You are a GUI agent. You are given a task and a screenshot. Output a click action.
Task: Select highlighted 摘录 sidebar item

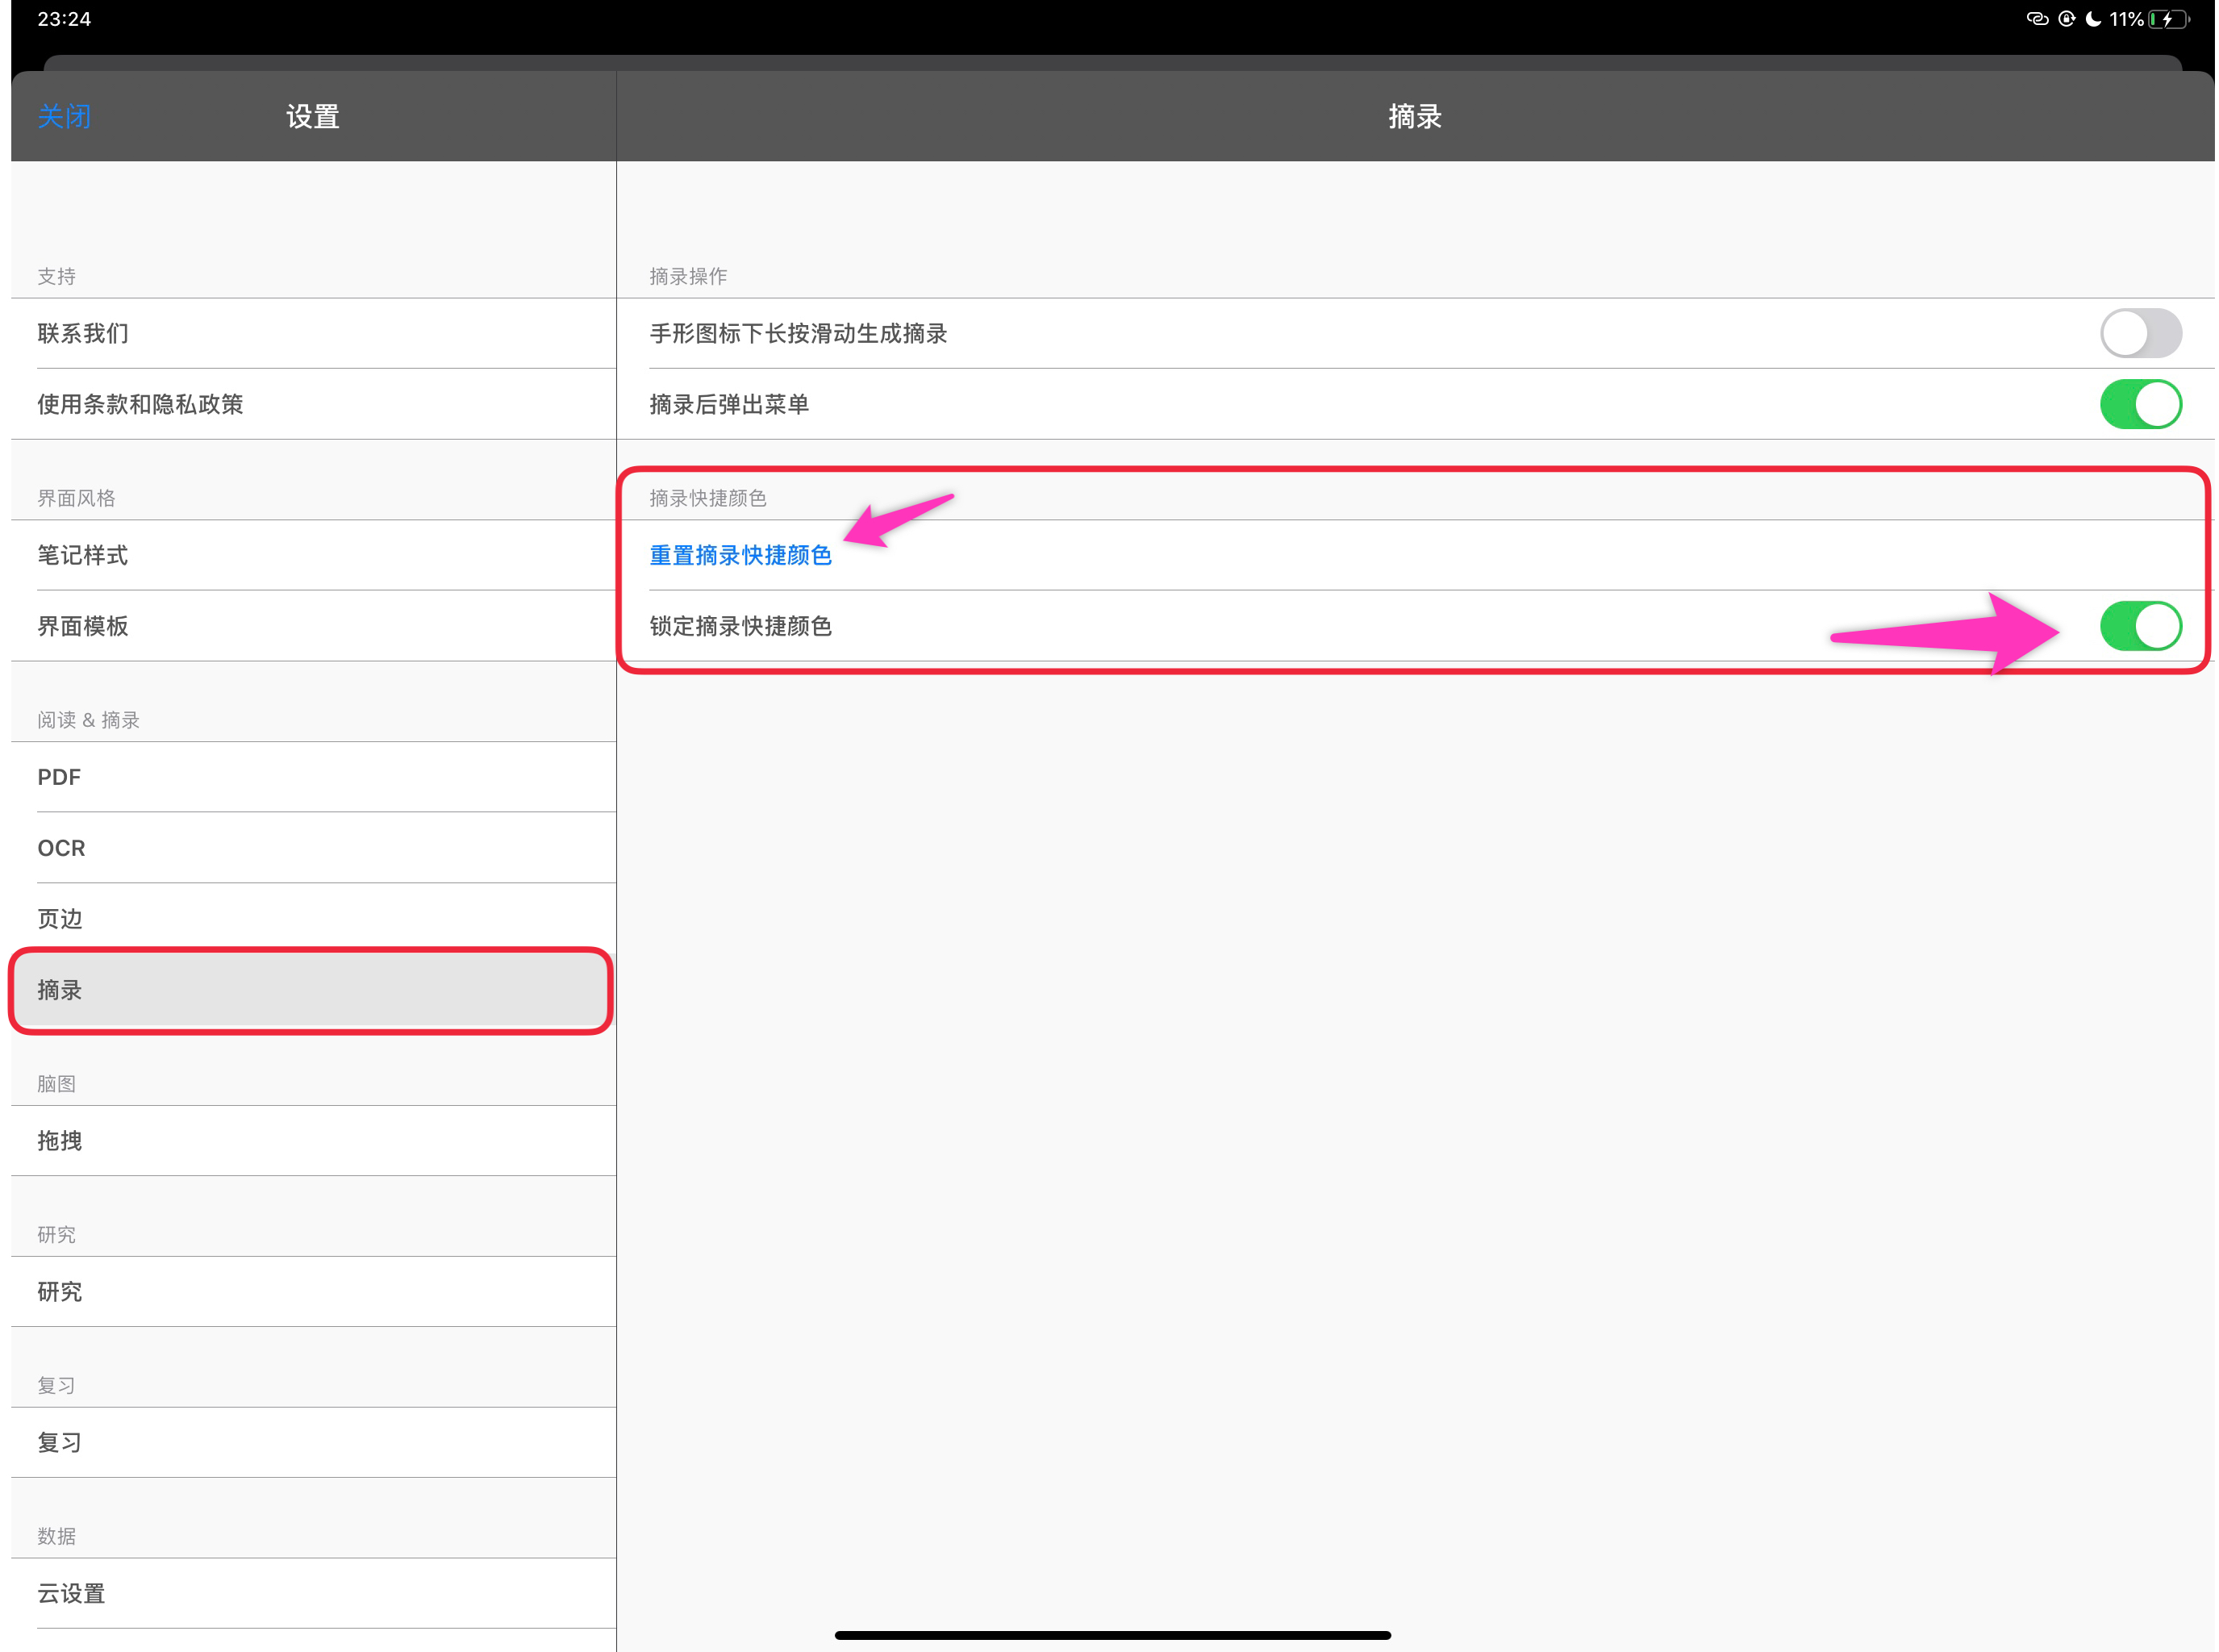pyautogui.click(x=313, y=990)
